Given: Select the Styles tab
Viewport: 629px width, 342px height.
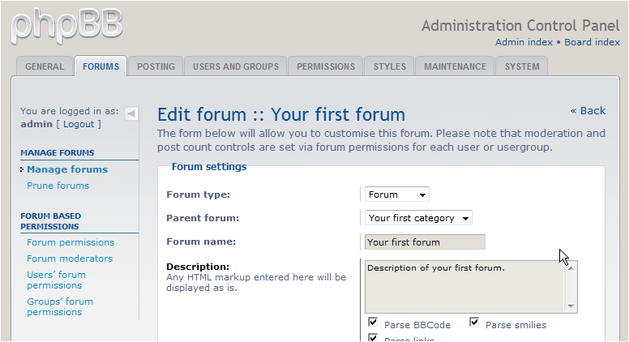Looking at the screenshot, I should tap(390, 66).
